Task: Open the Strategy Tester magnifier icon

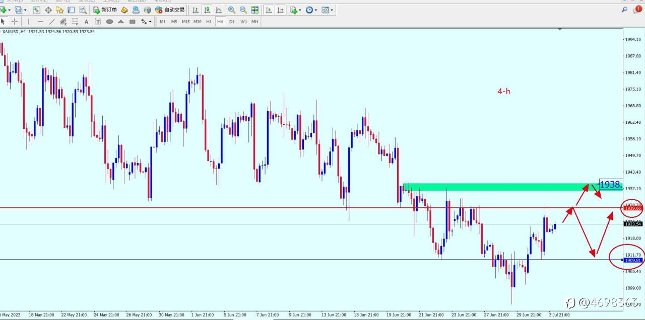Action: point(83,10)
